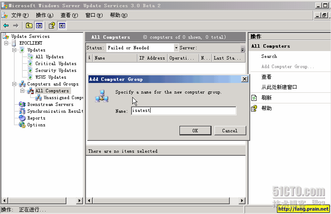331x214 pixels.
Task: Collapse the Computers and Groups node
Action: tap(14, 84)
